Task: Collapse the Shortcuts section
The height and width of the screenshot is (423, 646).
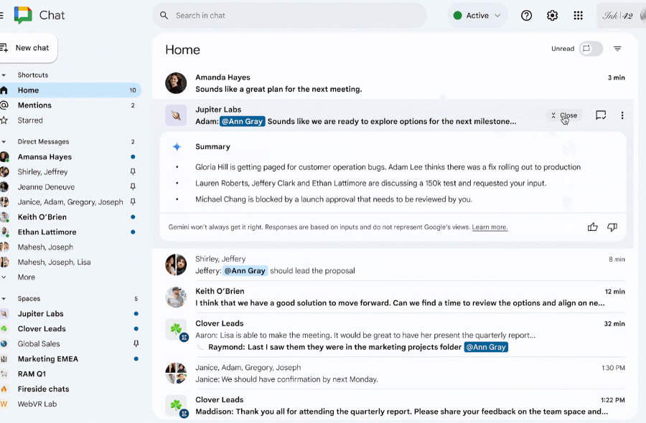Action: click(x=9, y=75)
